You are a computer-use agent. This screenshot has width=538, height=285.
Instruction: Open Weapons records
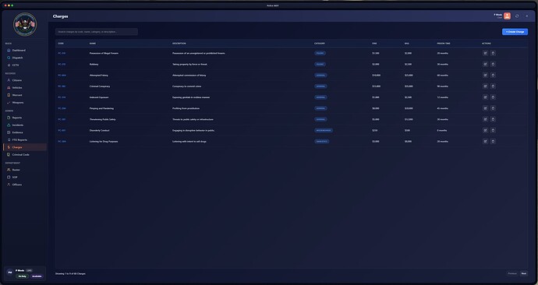pyautogui.click(x=25, y=103)
